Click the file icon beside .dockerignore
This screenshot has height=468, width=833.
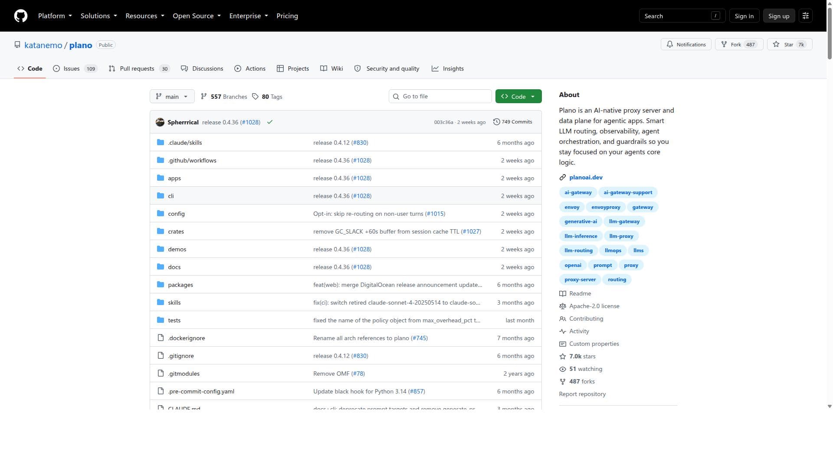click(x=161, y=338)
